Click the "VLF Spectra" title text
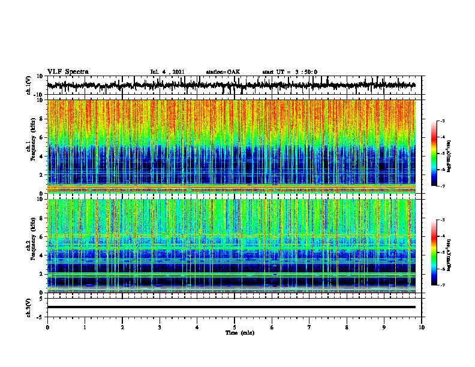The height and width of the screenshot is (367, 475). [x=68, y=72]
